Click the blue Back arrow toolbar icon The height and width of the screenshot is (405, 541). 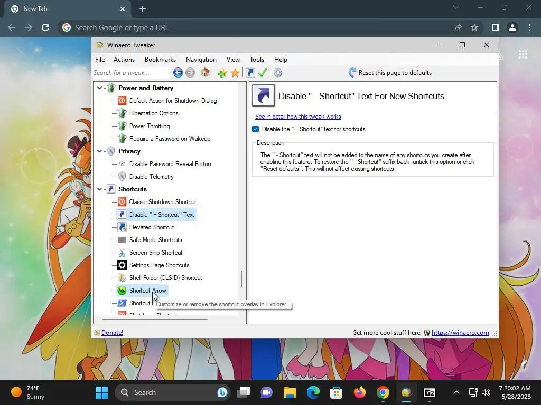(x=178, y=73)
